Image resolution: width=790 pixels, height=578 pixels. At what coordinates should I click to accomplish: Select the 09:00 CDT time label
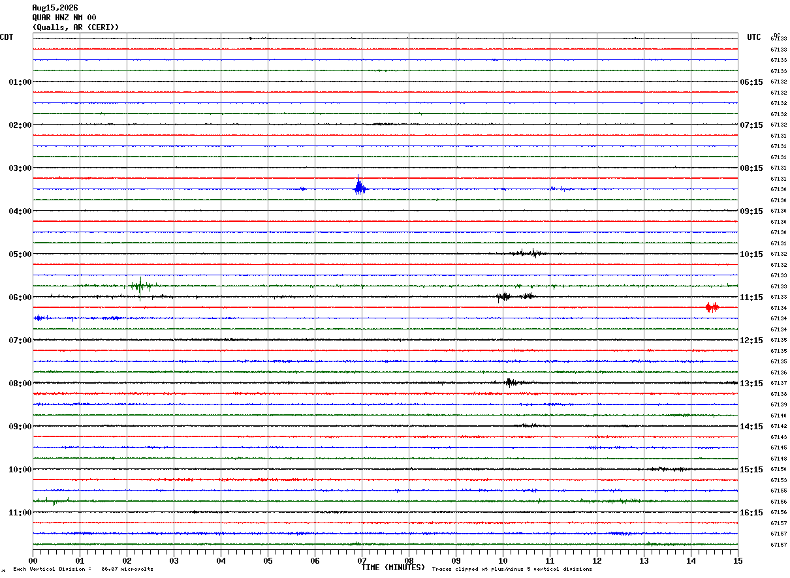pos(20,427)
